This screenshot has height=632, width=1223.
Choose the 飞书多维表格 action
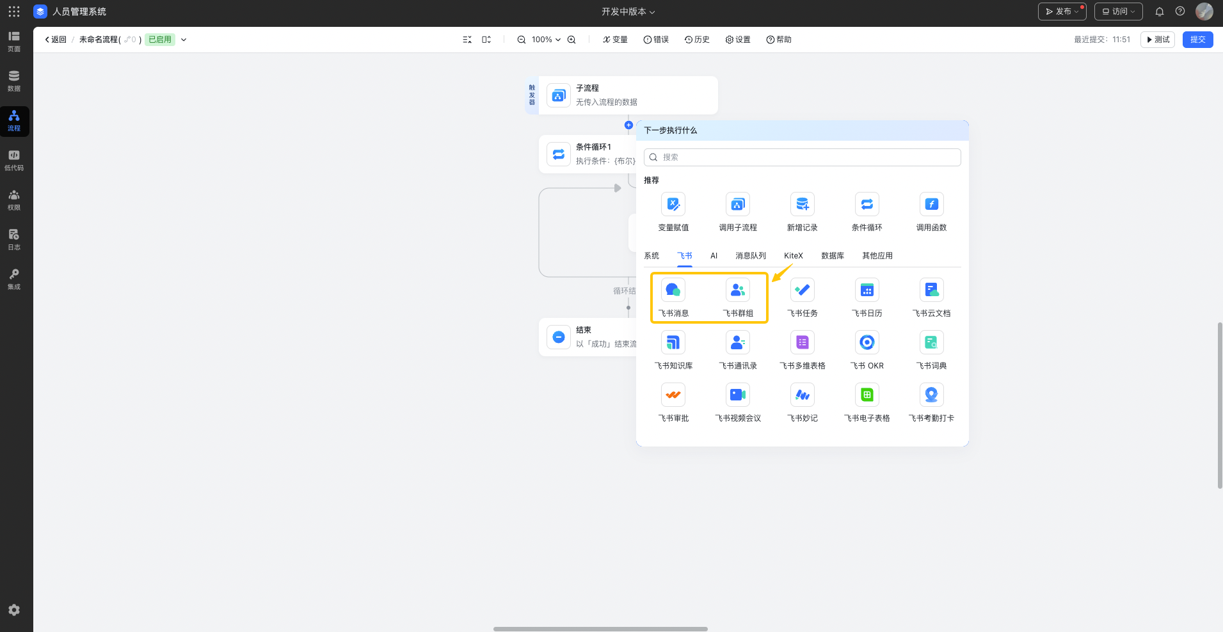[803, 351]
